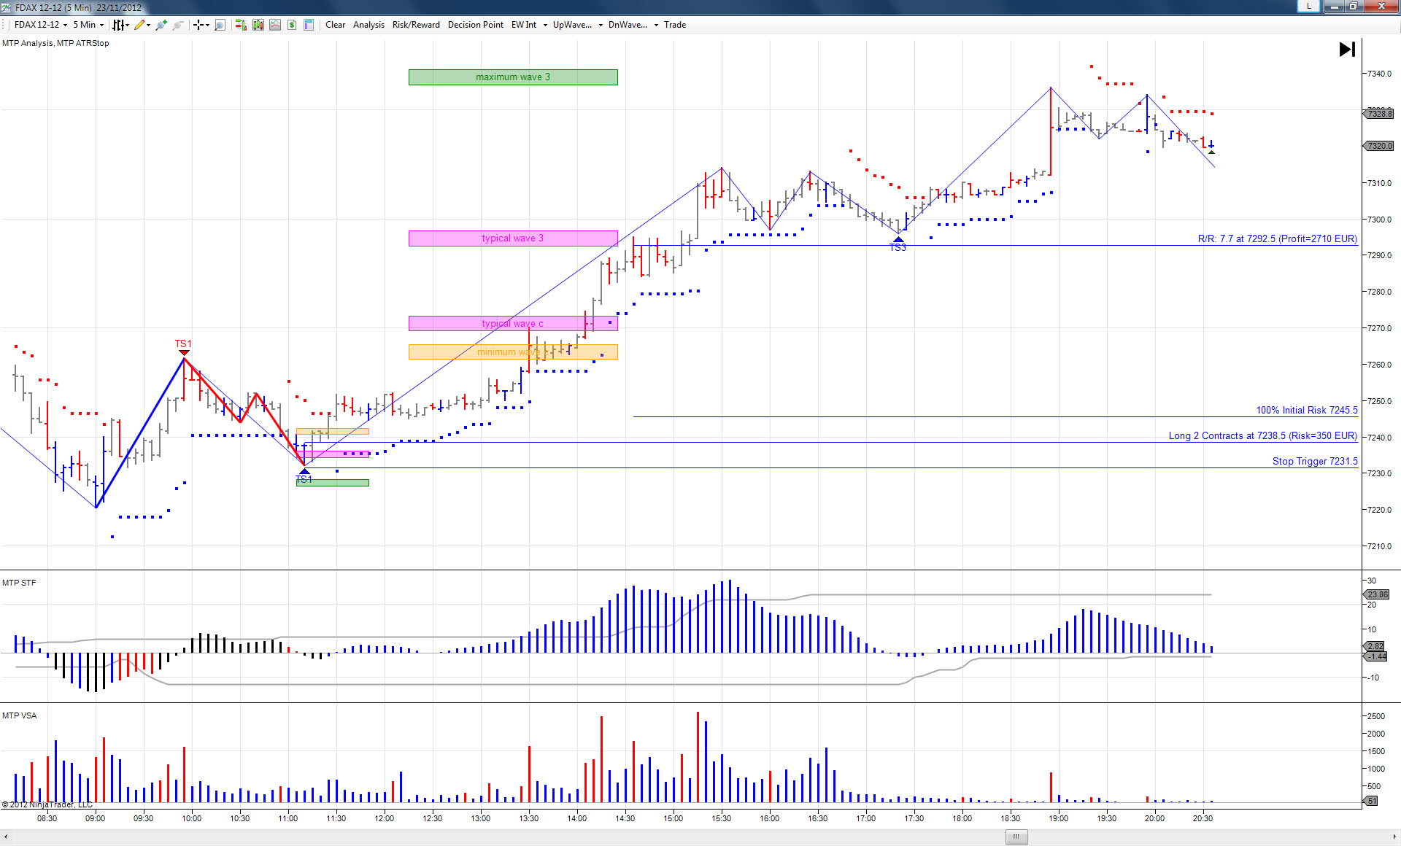
Task: Click the red TS1 marker at swing high
Action: click(x=183, y=346)
